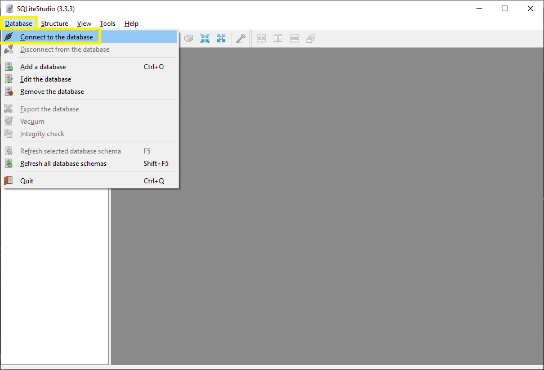Screen dimensions: 544x370
Task: Click the stacked rows tile icon
Action: [295, 38]
